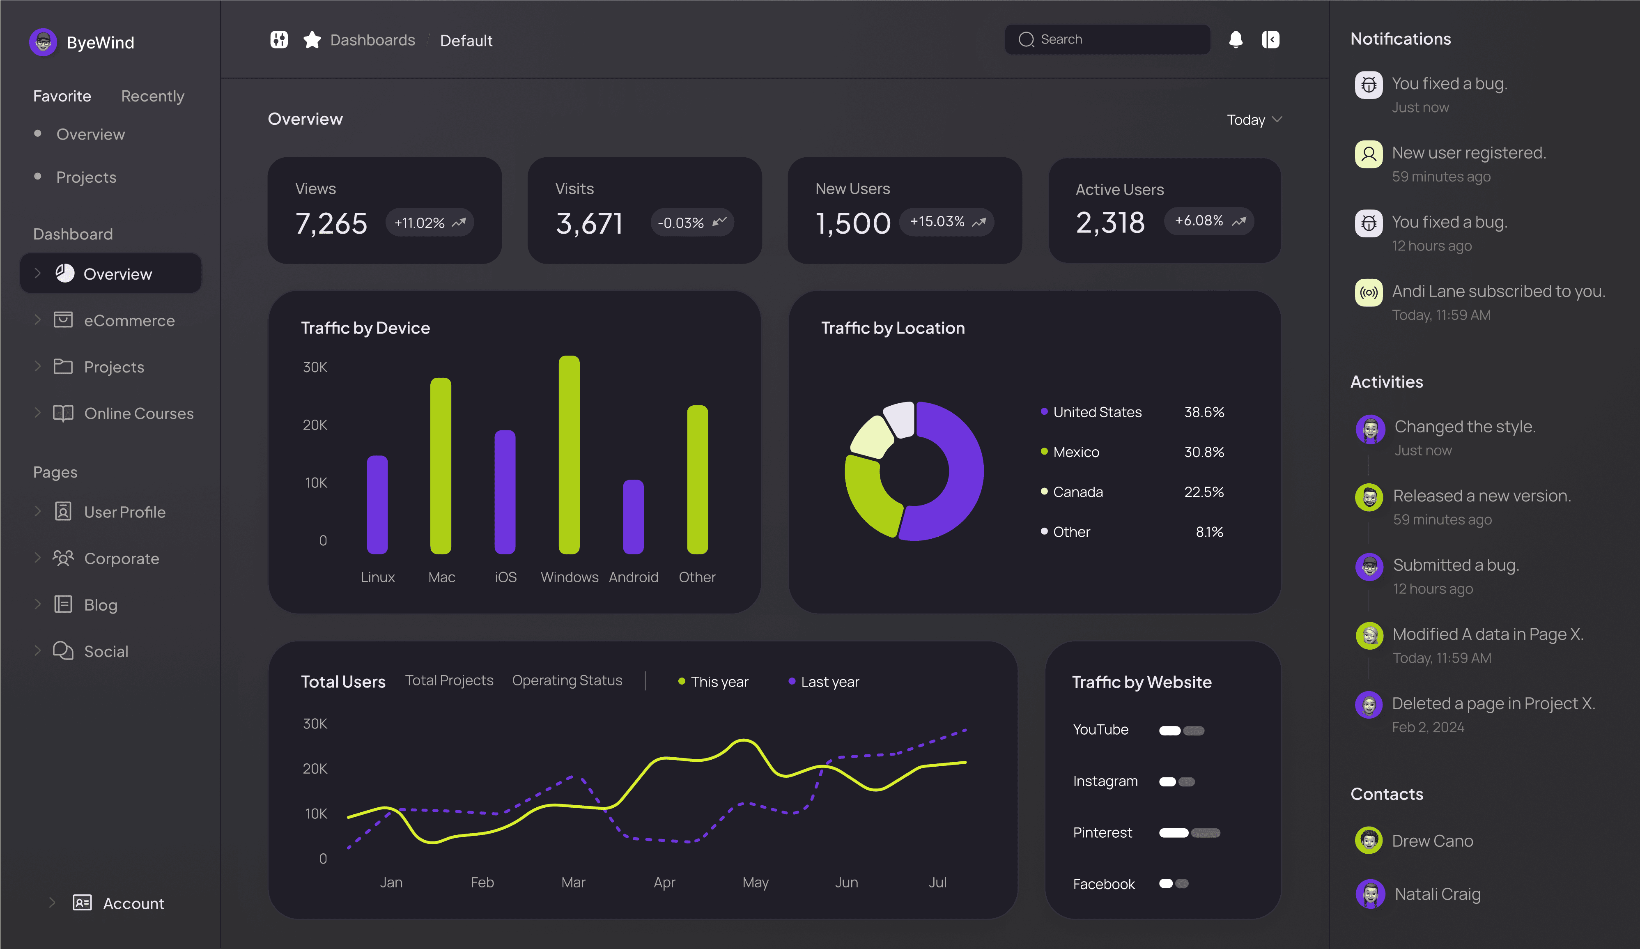
Task: Click the left sidebar toggle icon
Action: 278,40
